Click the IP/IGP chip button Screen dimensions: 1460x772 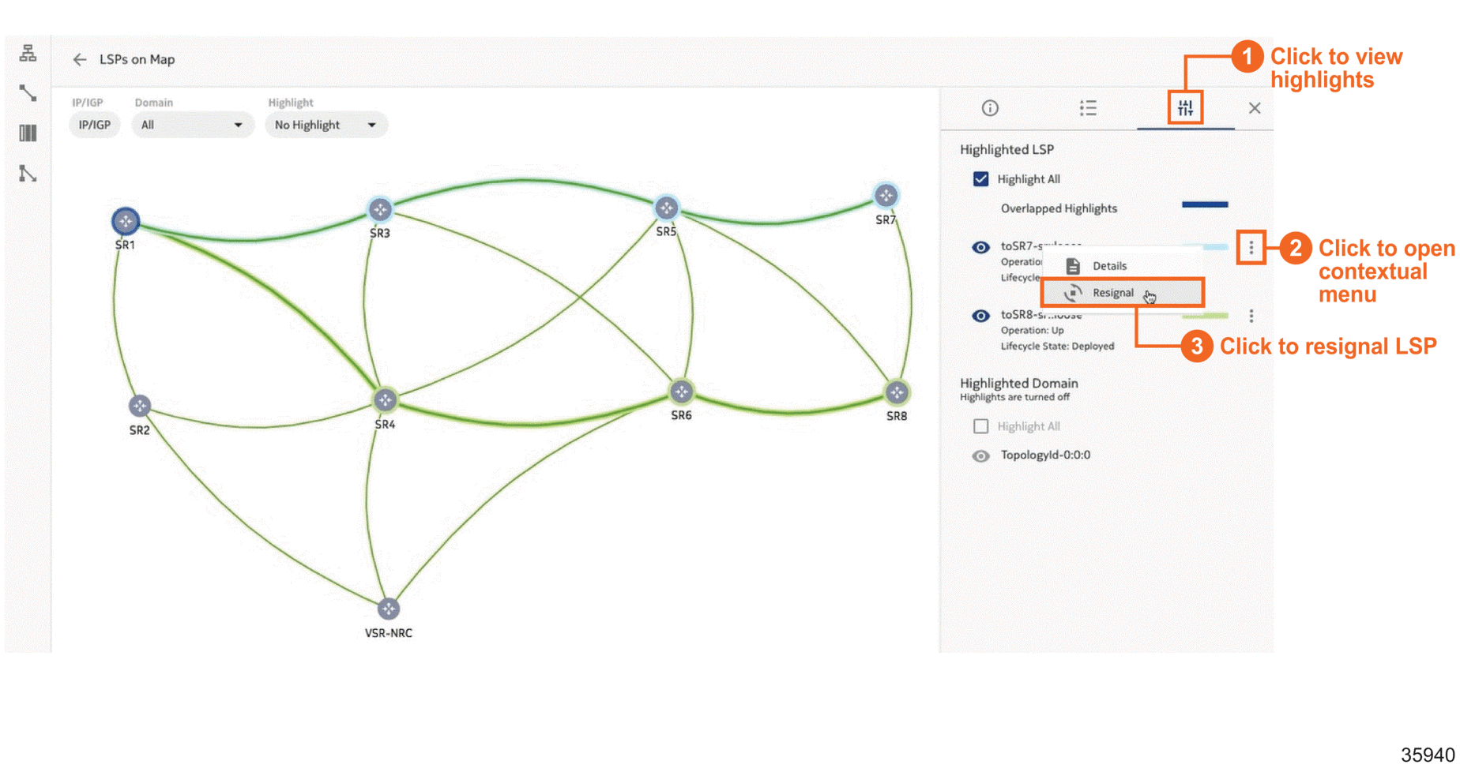point(94,125)
